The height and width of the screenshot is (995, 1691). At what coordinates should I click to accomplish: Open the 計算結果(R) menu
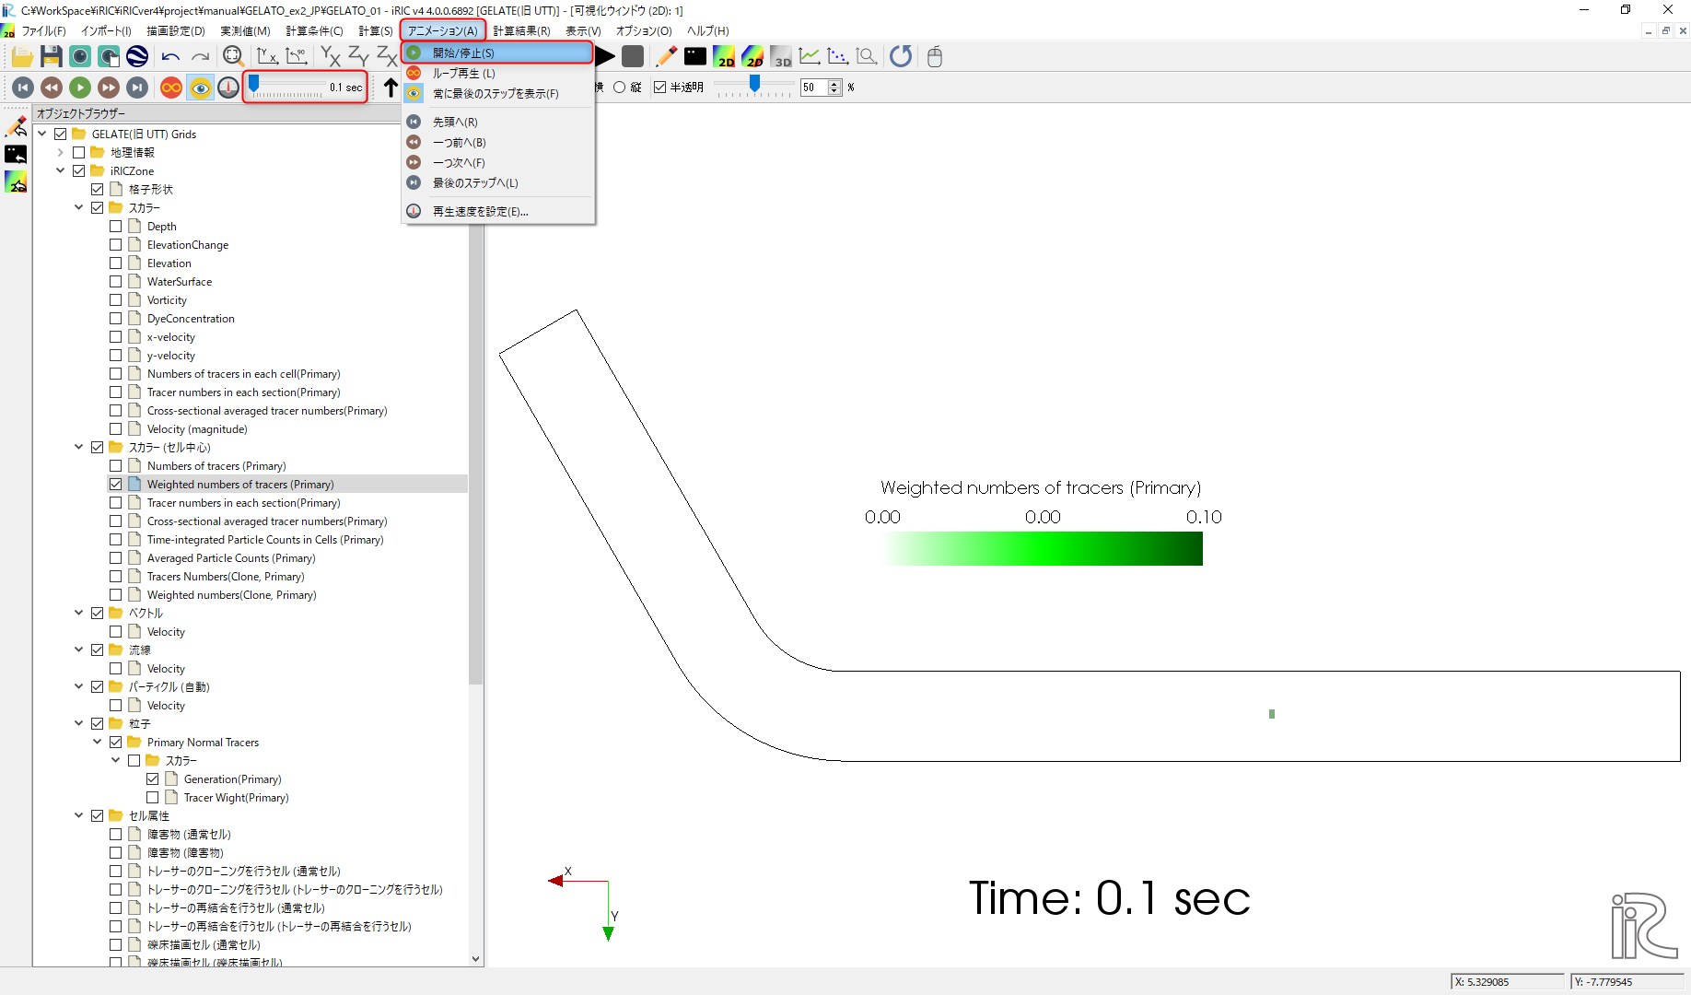click(521, 30)
